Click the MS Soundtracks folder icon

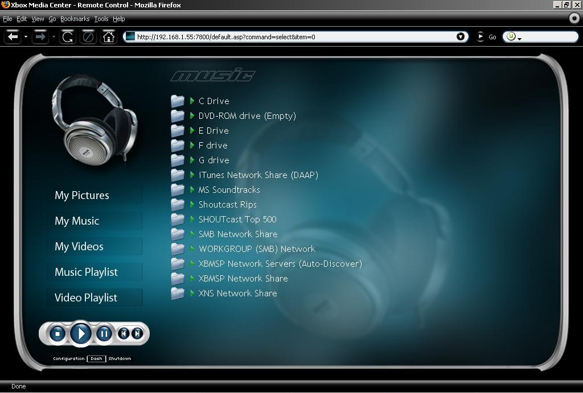[178, 190]
